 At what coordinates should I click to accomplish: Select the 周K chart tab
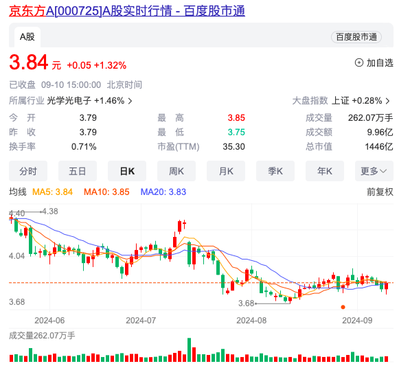click(176, 171)
